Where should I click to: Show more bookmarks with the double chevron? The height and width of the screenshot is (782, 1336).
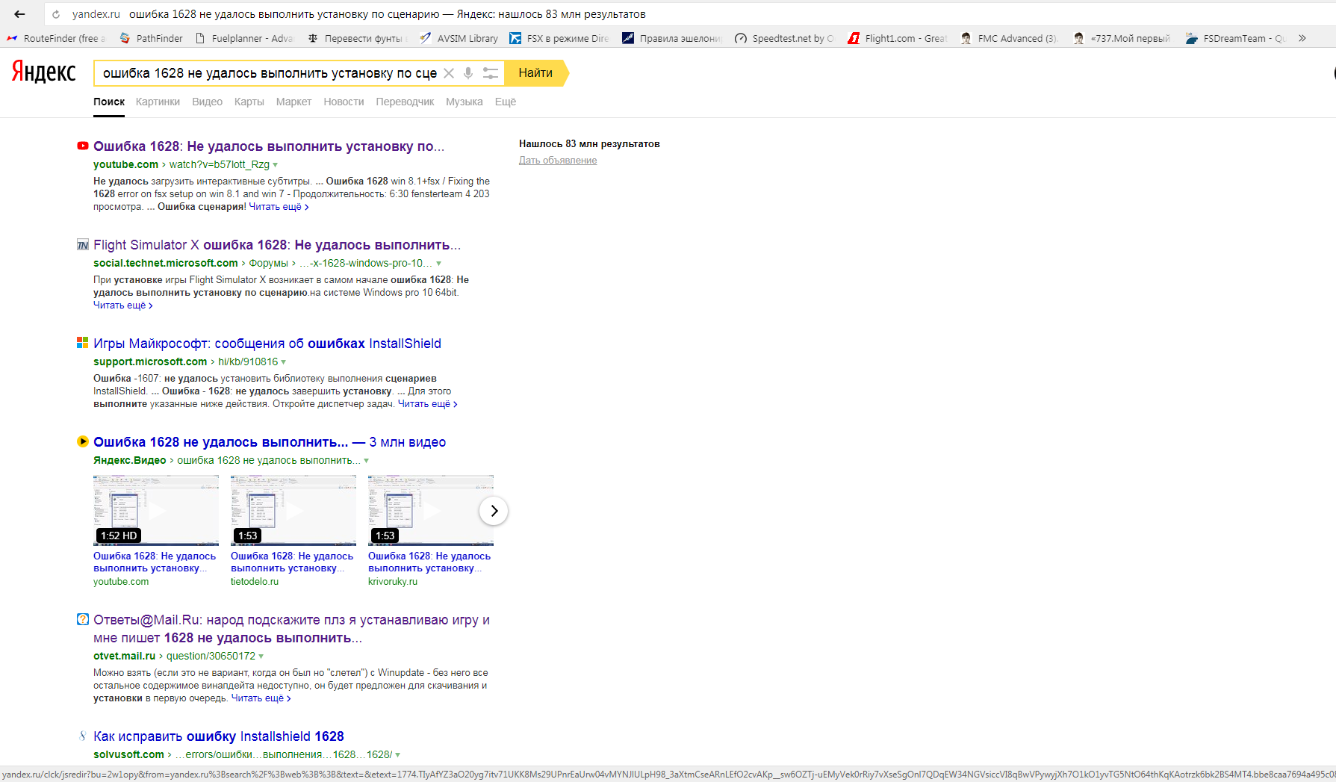click(1302, 38)
